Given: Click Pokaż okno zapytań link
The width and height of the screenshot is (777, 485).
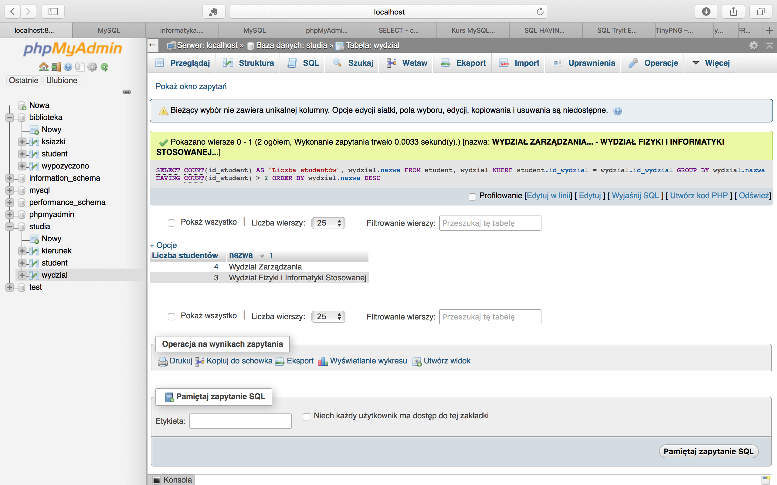Looking at the screenshot, I should [x=191, y=86].
